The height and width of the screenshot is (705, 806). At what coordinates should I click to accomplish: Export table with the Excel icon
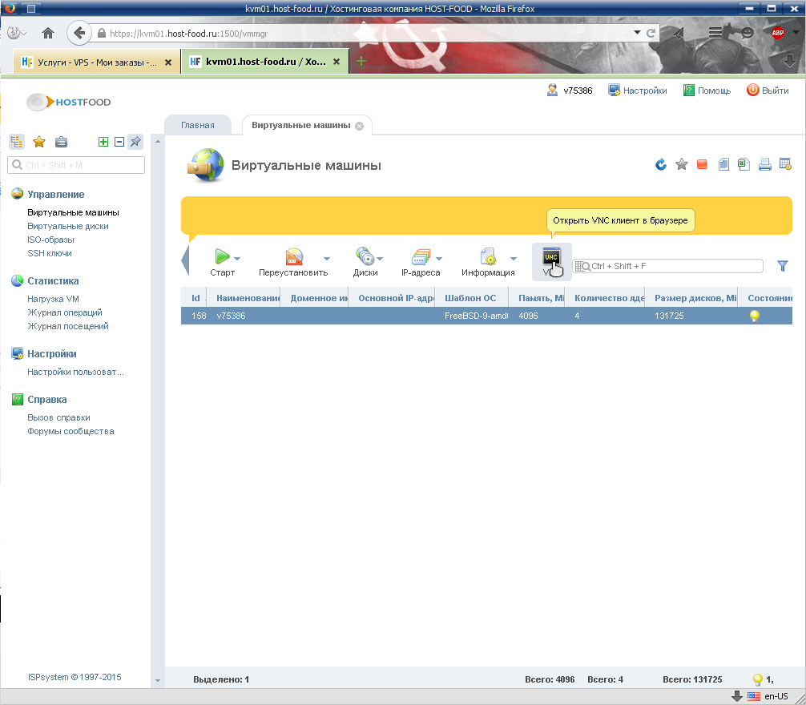tap(744, 165)
